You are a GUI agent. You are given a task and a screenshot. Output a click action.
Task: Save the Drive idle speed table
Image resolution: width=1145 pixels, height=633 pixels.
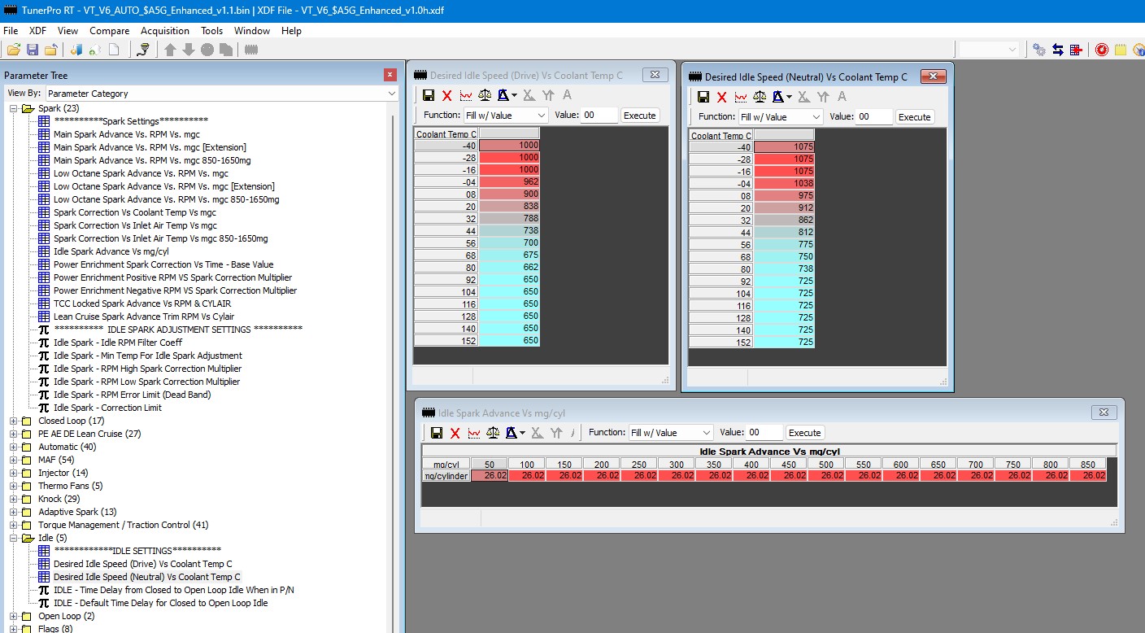click(429, 95)
